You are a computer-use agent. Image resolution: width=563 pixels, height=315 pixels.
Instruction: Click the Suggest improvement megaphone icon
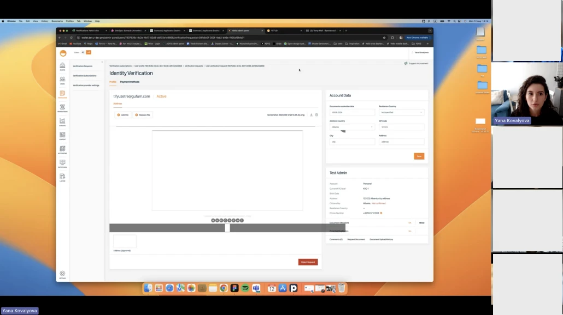[406, 63]
